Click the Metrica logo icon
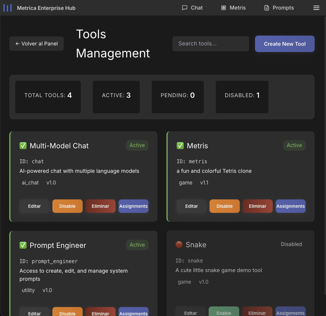The height and width of the screenshot is (316, 326). [x=7, y=8]
